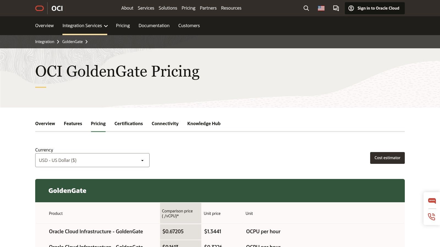Click the Product column header

pos(56,214)
